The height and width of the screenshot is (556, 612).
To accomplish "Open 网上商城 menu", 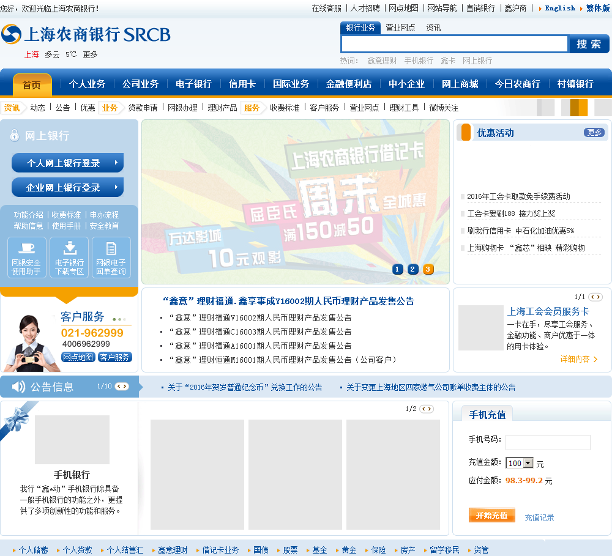I will click(x=460, y=84).
